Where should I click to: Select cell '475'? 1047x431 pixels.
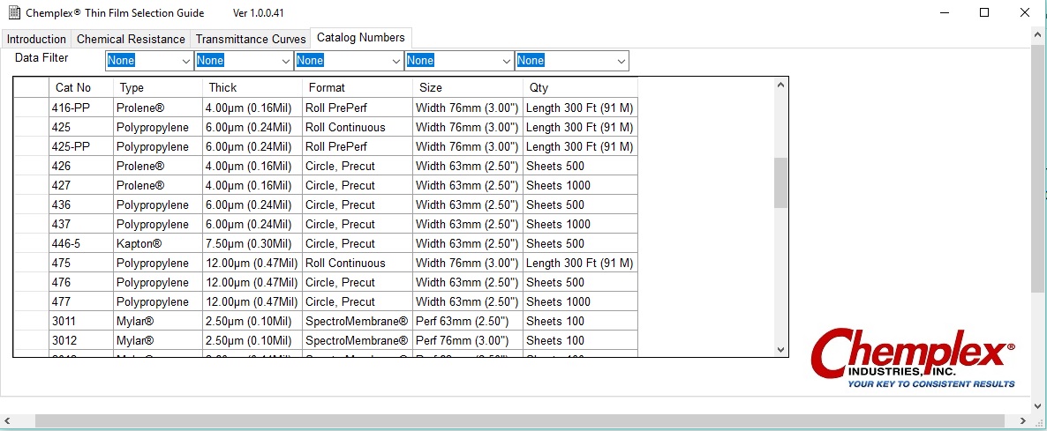click(x=81, y=263)
